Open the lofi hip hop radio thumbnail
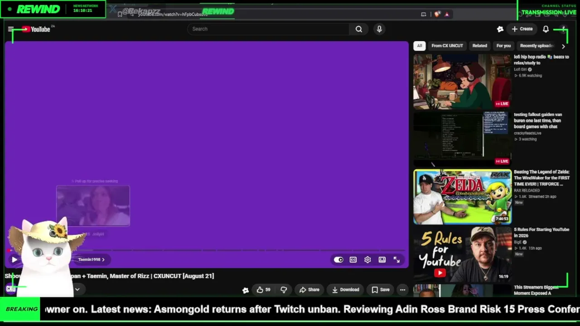This screenshot has height=326, width=580. tap(462, 81)
